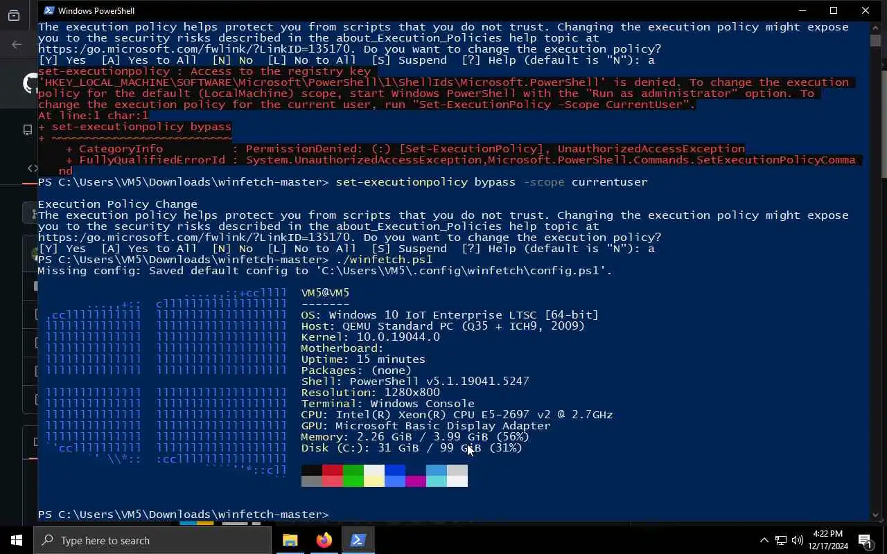This screenshot has height=554, width=887.
Task: Click the magenta color block in winfetch palette
Action: point(416,481)
